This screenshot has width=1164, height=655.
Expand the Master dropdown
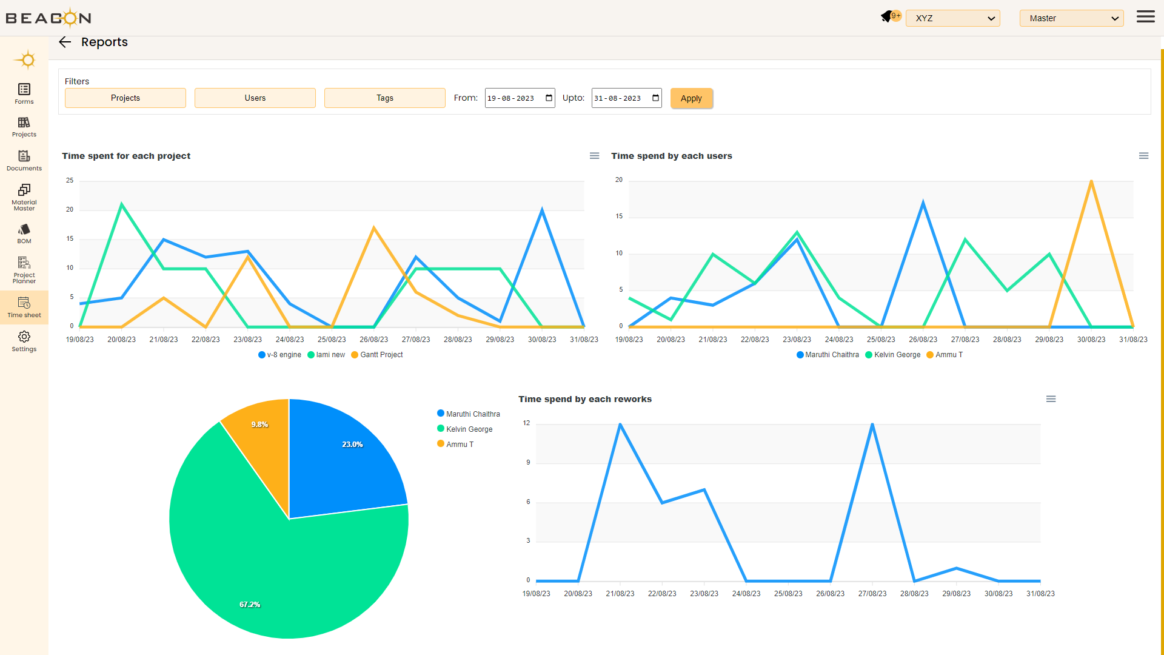(x=1071, y=18)
